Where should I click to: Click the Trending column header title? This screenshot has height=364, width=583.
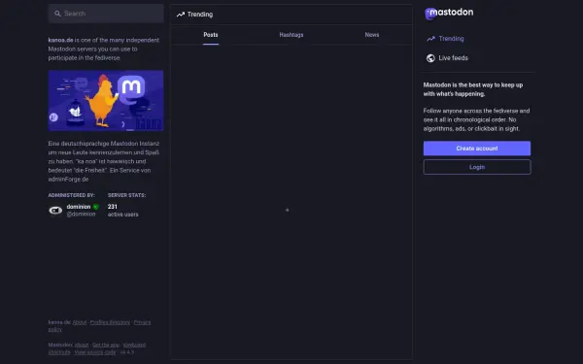point(200,15)
